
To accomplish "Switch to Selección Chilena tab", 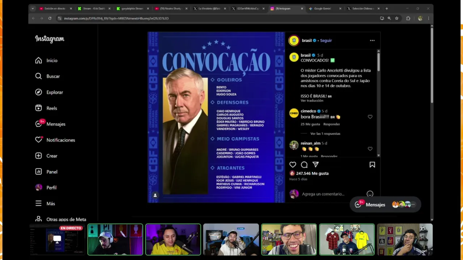I will click(364, 8).
